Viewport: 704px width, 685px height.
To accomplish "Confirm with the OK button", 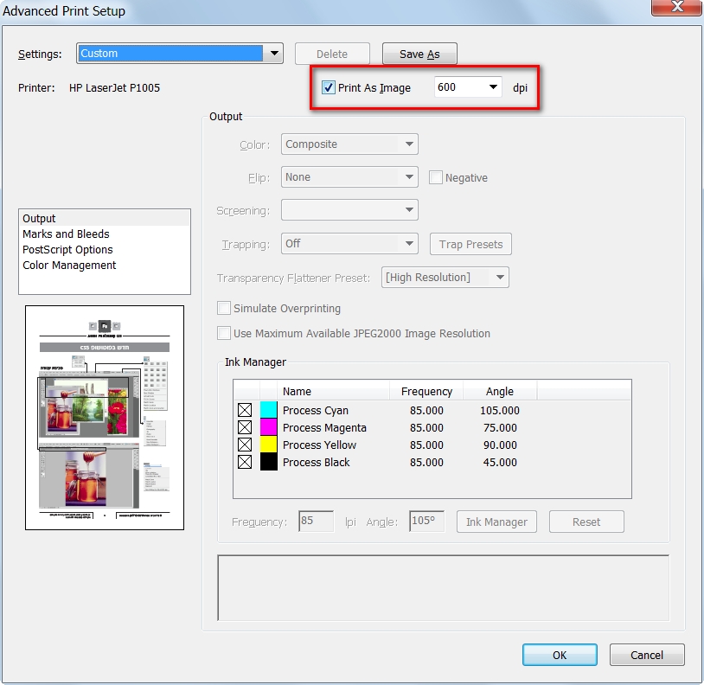I will click(560, 655).
